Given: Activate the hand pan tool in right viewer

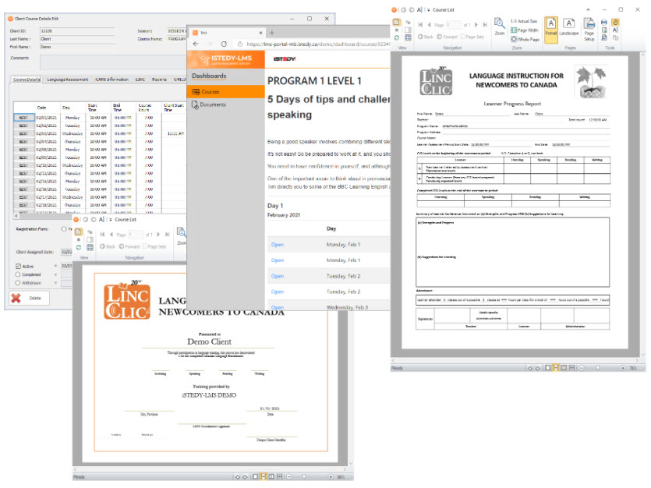Looking at the screenshot, I should point(615,22).
